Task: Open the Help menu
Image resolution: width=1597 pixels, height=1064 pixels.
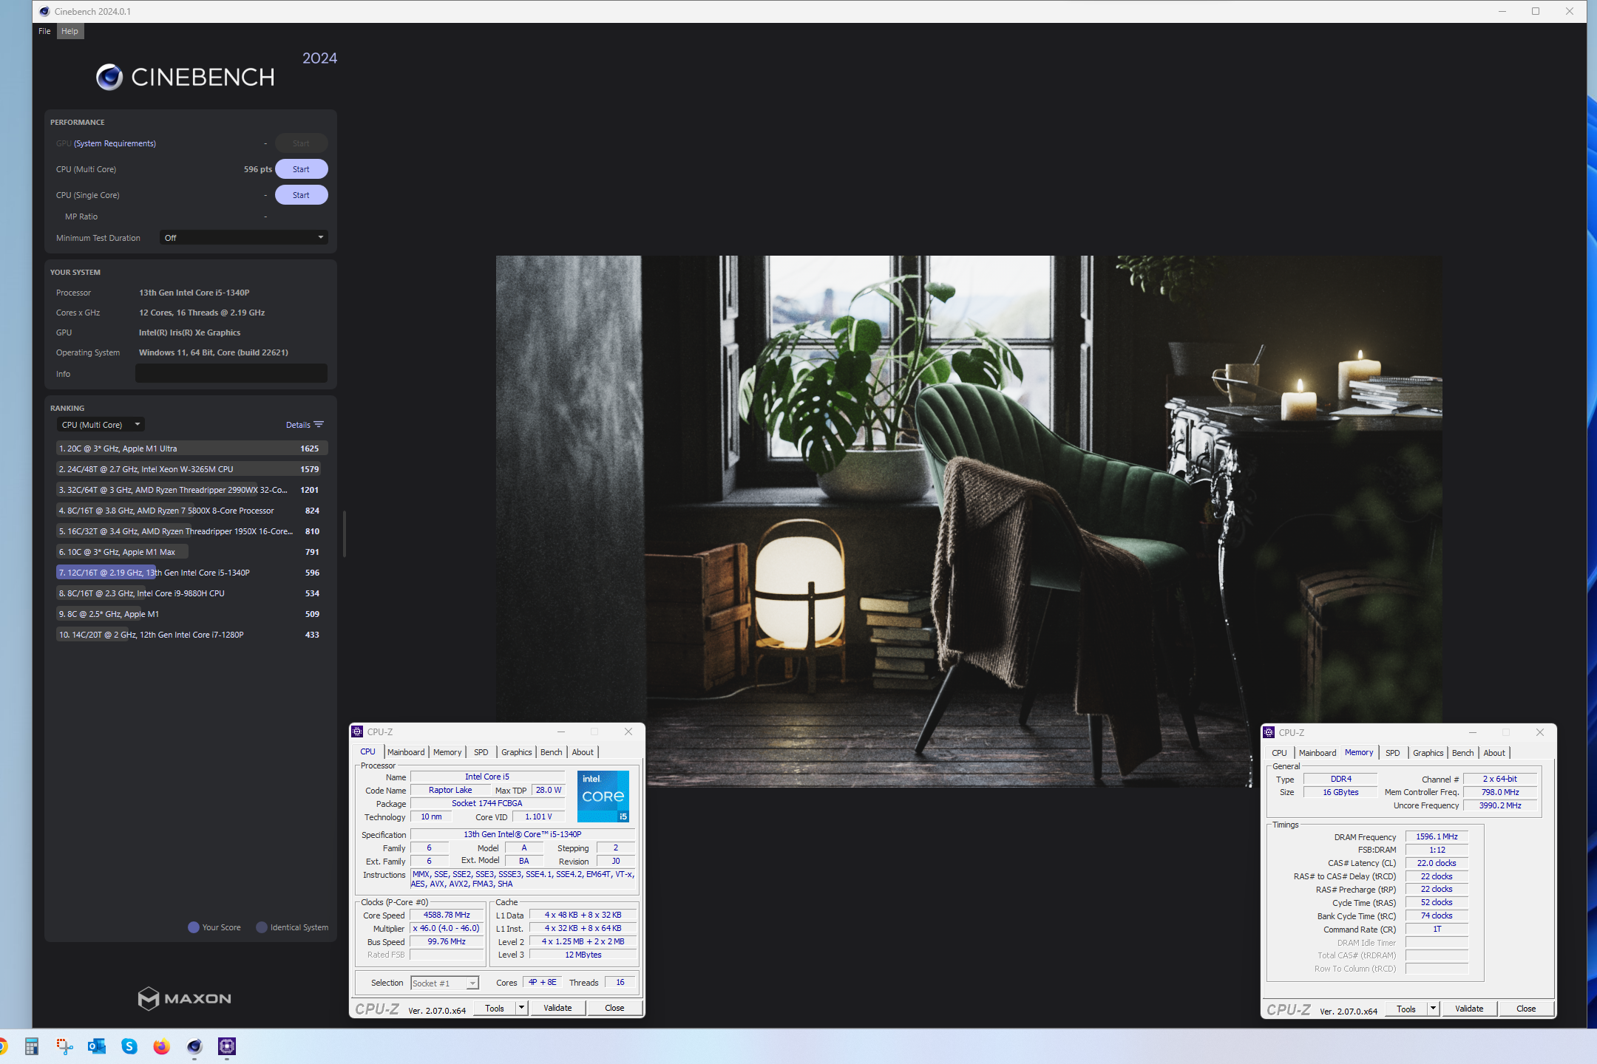Action: pos(69,31)
